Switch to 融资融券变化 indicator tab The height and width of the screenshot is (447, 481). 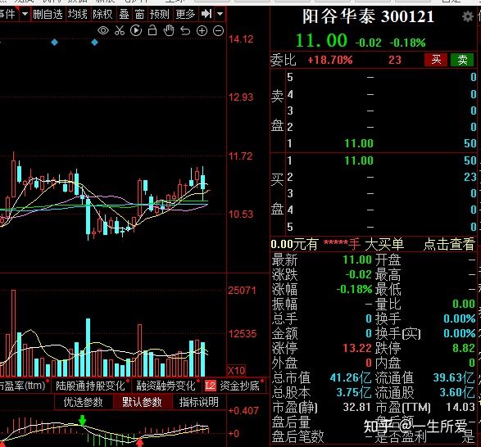166,386
